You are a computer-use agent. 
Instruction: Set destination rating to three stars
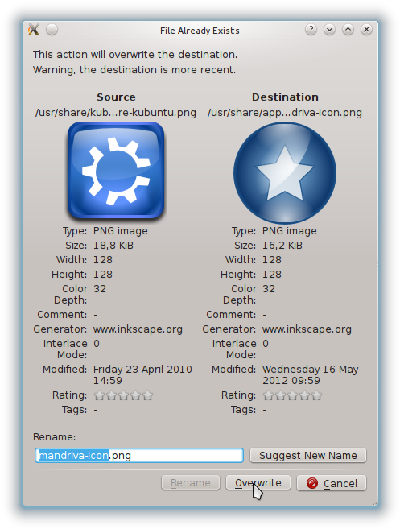(x=292, y=395)
